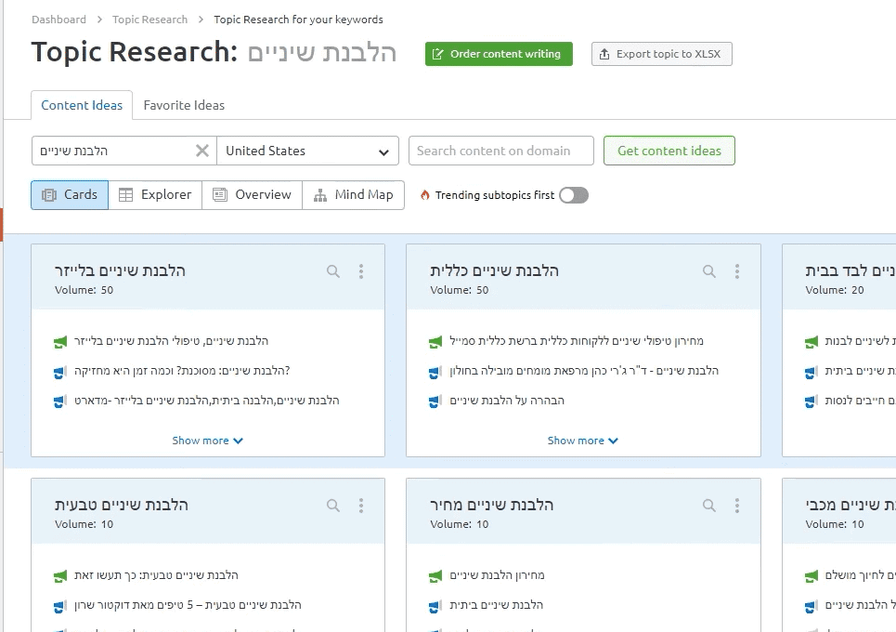Click Order content writing button

[499, 54]
